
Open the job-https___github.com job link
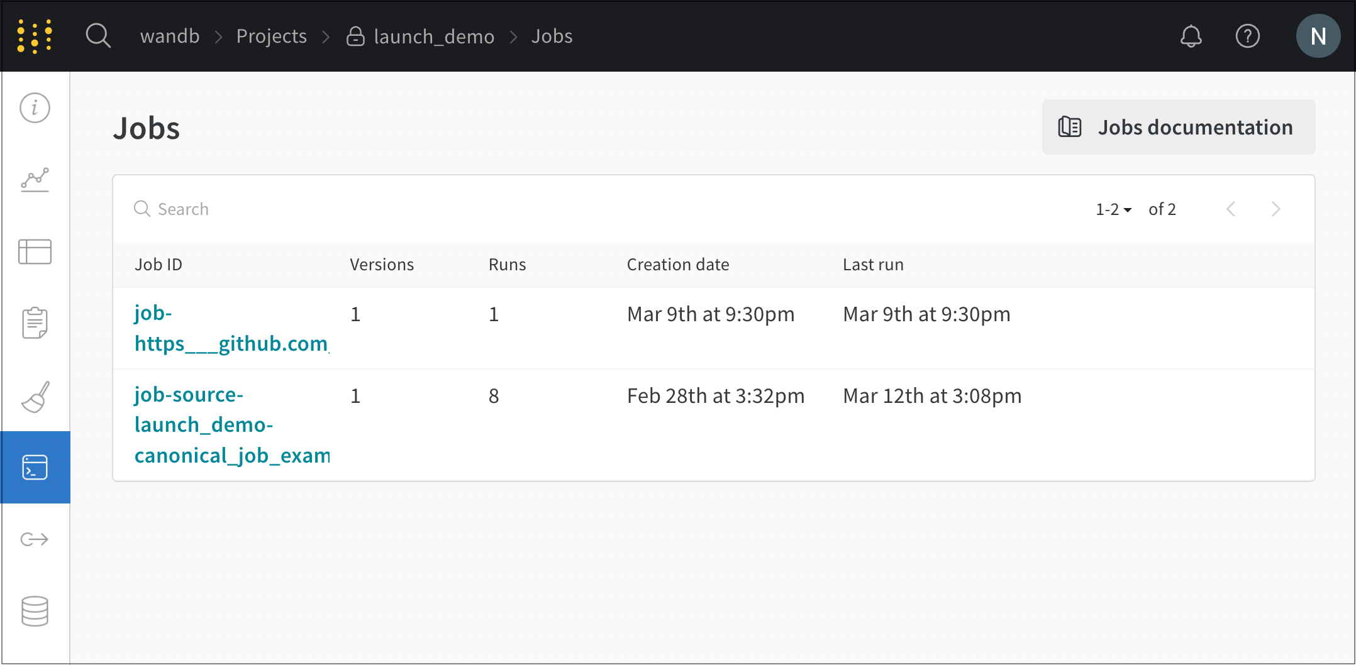click(230, 328)
